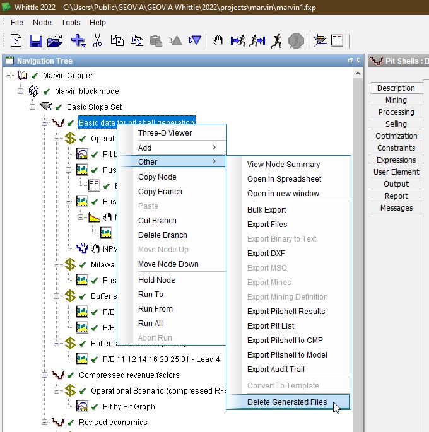Select Export Audit Trail entry
429x432 pixels.
288,369
